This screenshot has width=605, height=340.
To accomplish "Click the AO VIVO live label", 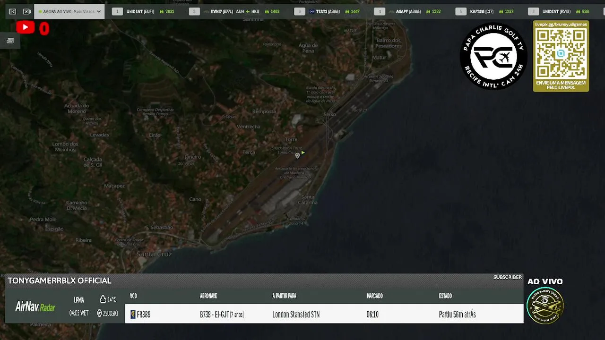I will pyautogui.click(x=545, y=281).
